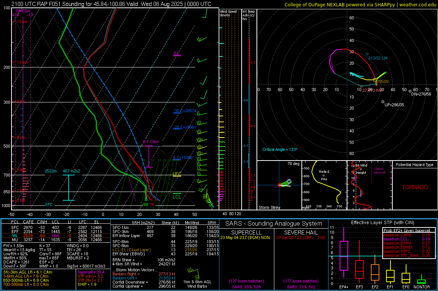Screen dimensions: 438x291
Task: Click the yellow LFC marker on the skew-T
Action: [177, 174]
